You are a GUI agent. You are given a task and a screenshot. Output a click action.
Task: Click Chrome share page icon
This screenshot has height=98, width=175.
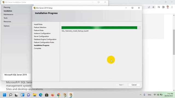[149, 7]
